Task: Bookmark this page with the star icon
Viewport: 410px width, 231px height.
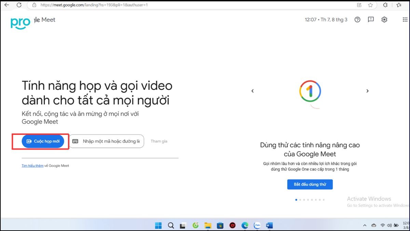Action: (370, 5)
